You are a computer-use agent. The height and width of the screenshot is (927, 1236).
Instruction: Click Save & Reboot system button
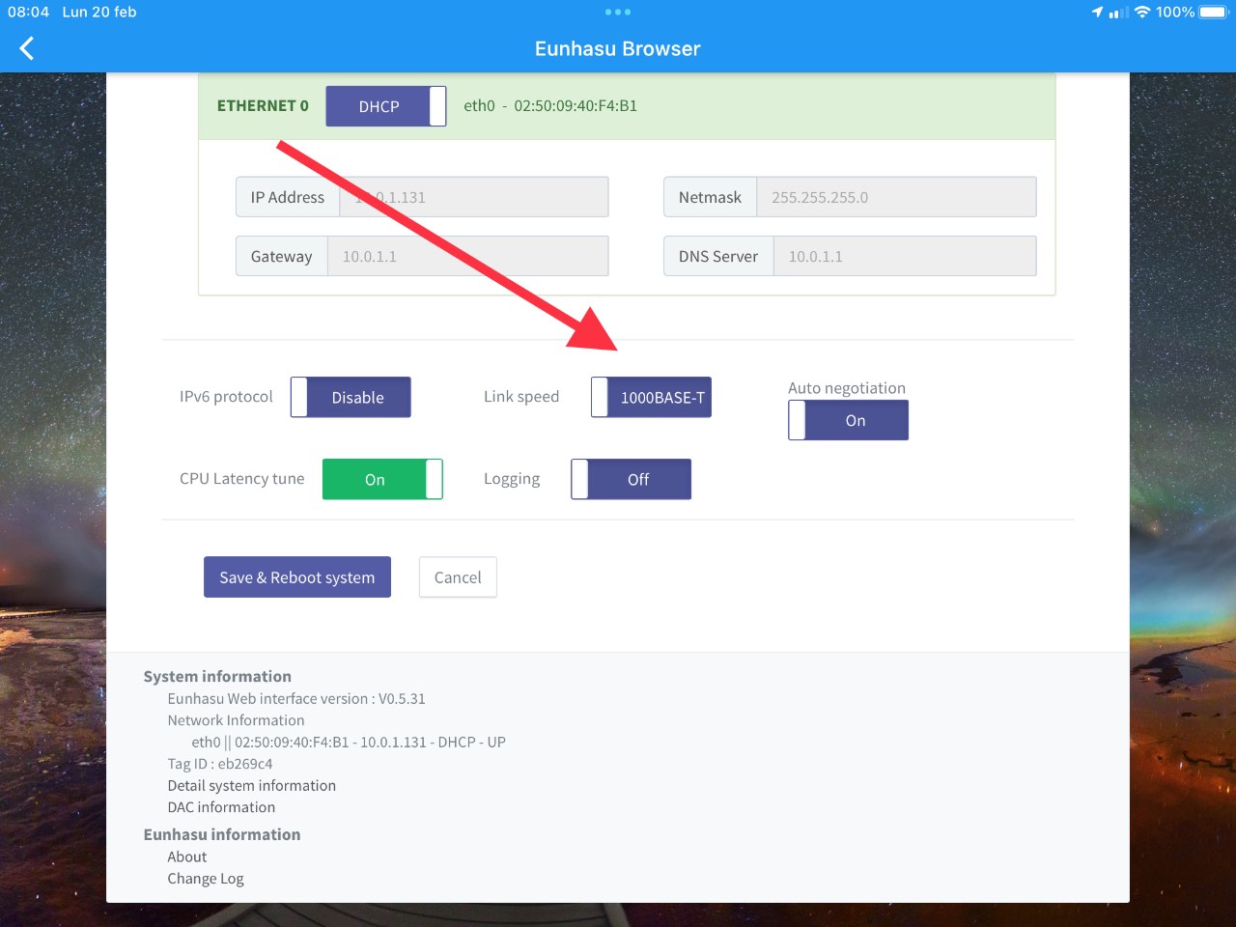tap(297, 576)
